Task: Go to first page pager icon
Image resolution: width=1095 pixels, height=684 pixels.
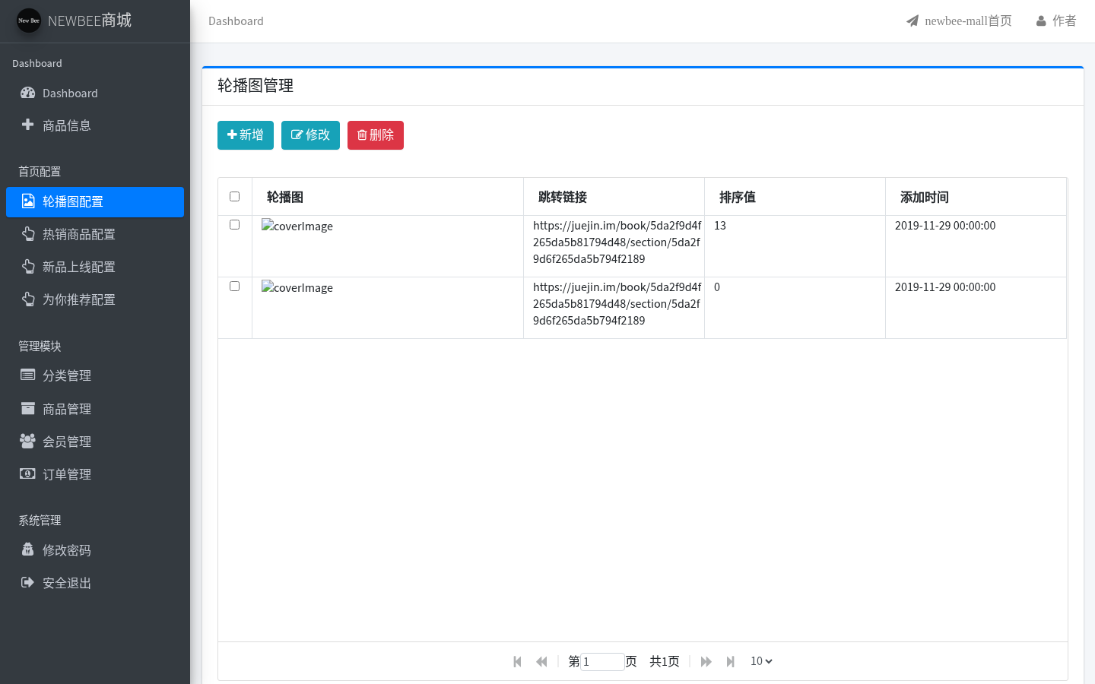Action: [518, 661]
